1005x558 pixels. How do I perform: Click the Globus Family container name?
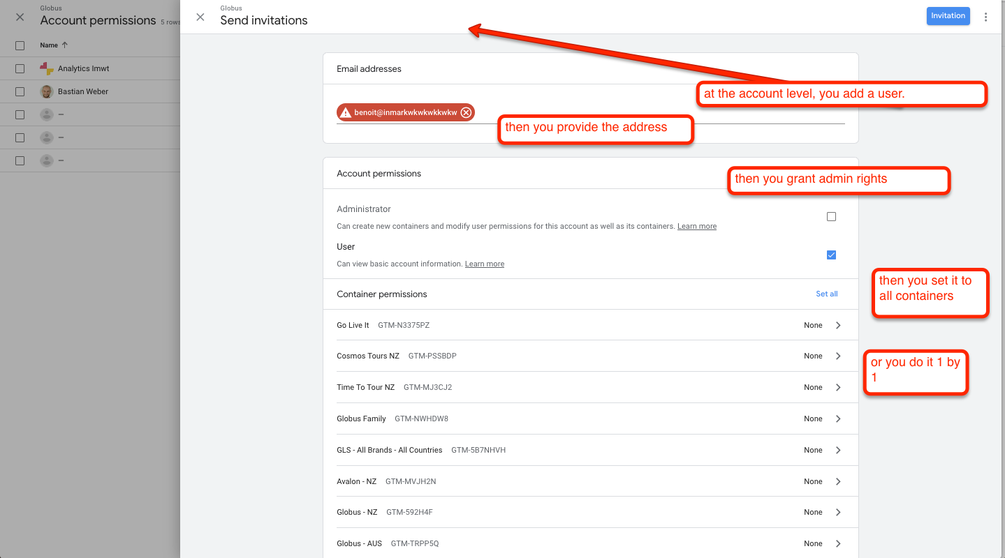click(361, 418)
